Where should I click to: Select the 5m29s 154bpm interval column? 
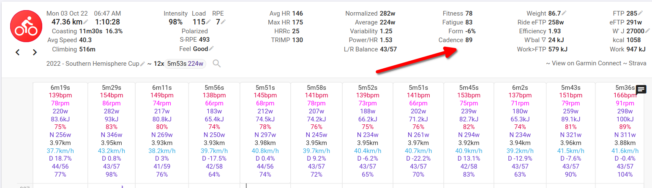point(112,131)
